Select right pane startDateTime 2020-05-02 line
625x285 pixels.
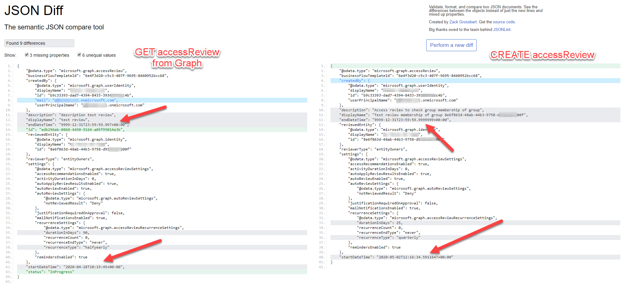[x=475, y=257]
